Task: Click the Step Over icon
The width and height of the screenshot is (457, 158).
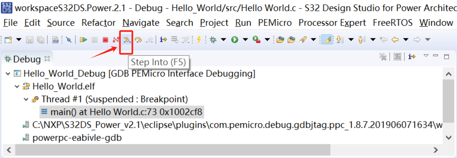Action: (x=138, y=40)
